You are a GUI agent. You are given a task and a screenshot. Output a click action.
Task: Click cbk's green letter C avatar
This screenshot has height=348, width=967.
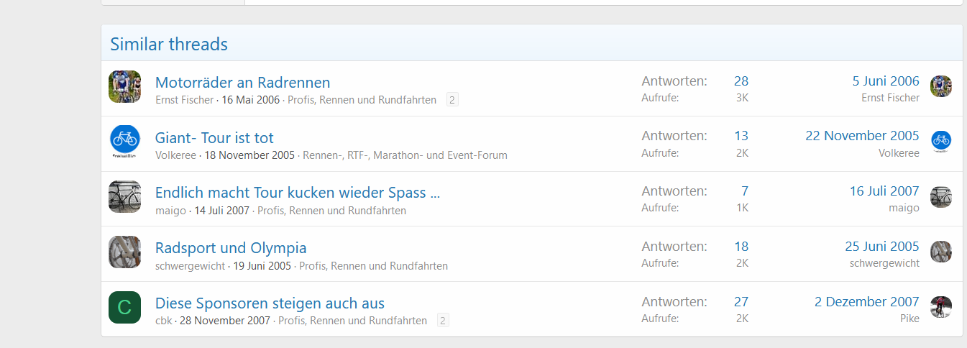[124, 307]
